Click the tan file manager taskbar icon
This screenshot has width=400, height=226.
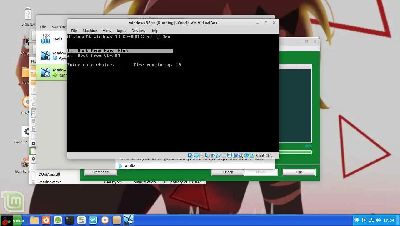pyautogui.click(x=117, y=220)
